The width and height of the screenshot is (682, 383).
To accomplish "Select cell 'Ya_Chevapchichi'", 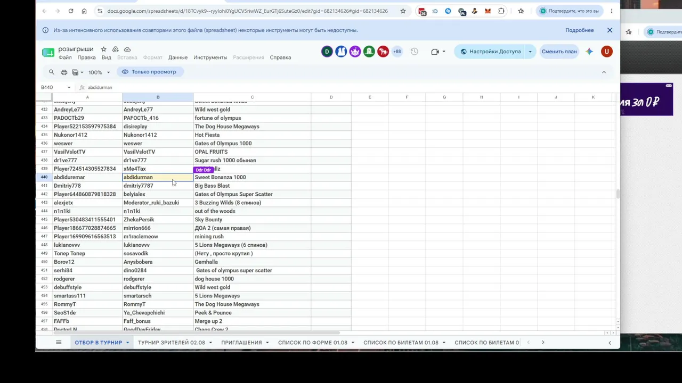I will point(158,313).
